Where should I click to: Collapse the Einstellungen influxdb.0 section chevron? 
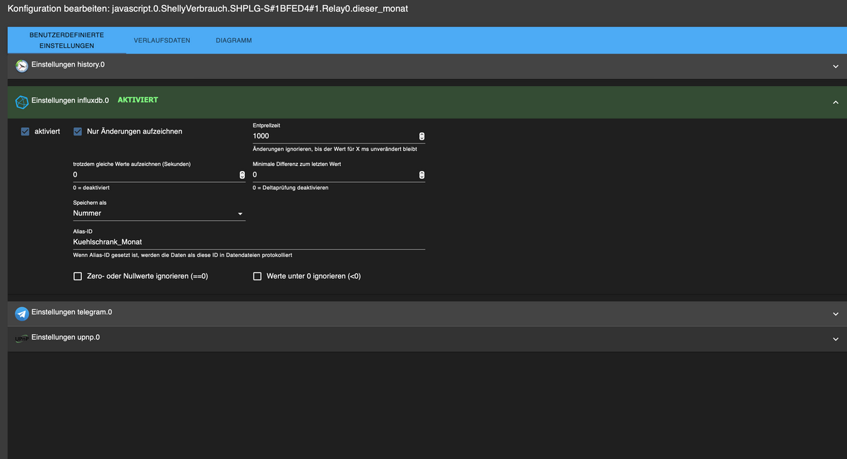coord(836,102)
